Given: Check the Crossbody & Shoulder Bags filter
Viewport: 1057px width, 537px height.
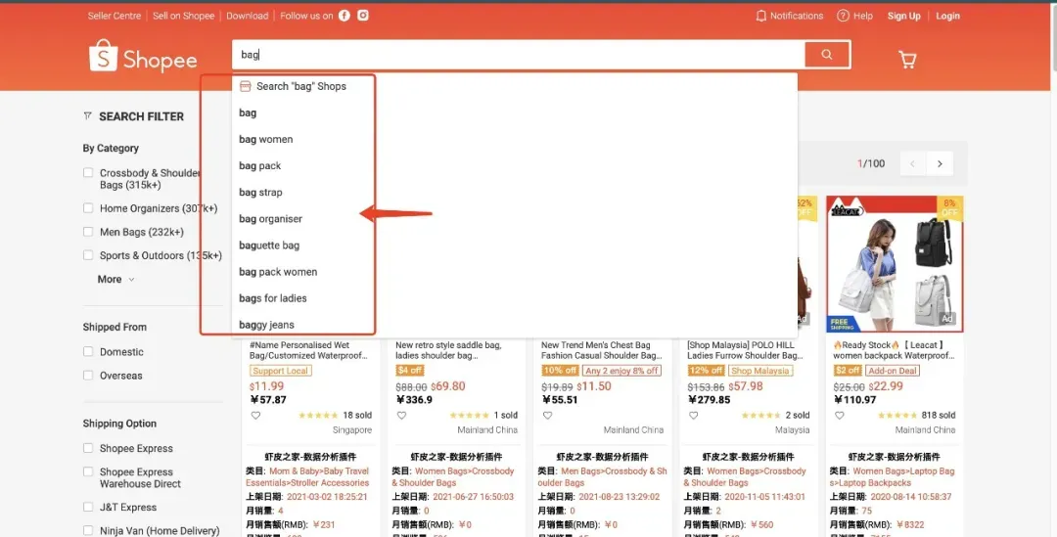Looking at the screenshot, I should click(88, 173).
